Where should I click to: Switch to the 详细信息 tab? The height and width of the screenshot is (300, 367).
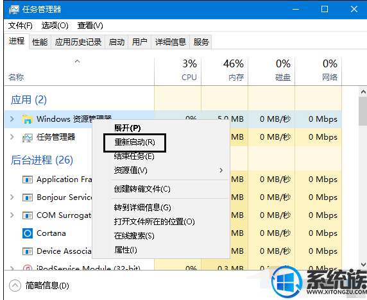pos(171,42)
